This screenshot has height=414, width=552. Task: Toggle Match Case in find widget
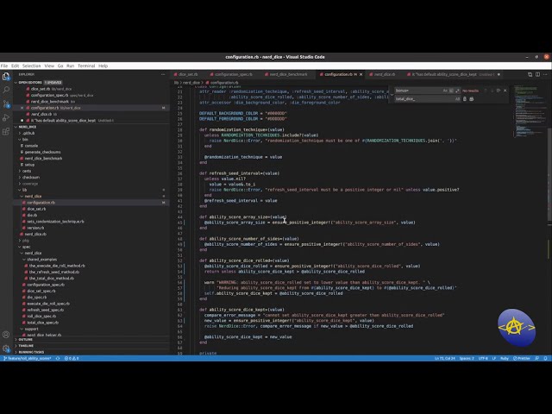click(x=445, y=91)
